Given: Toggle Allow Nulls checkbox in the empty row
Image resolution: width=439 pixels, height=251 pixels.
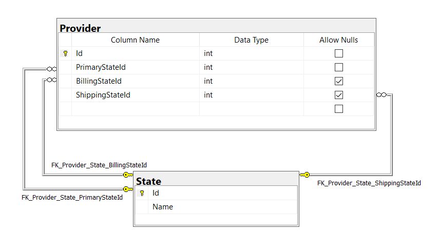Looking at the screenshot, I should point(338,109).
